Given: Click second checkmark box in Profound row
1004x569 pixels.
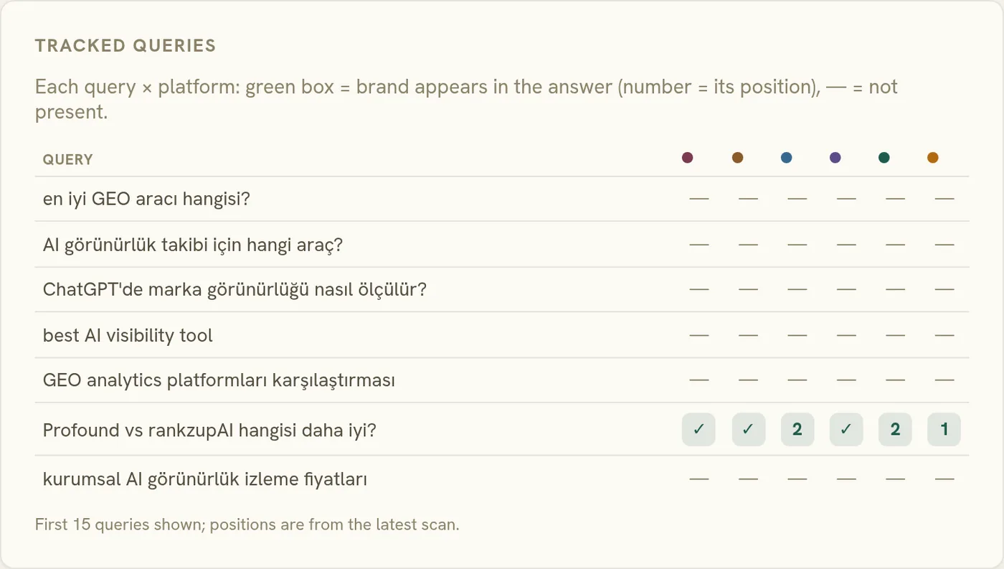Looking at the screenshot, I should pyautogui.click(x=748, y=430).
